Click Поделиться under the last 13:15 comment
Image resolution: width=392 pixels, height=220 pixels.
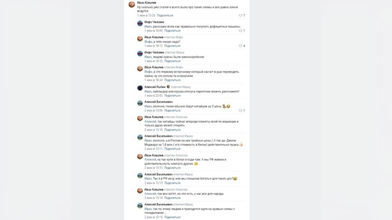pos(172,217)
